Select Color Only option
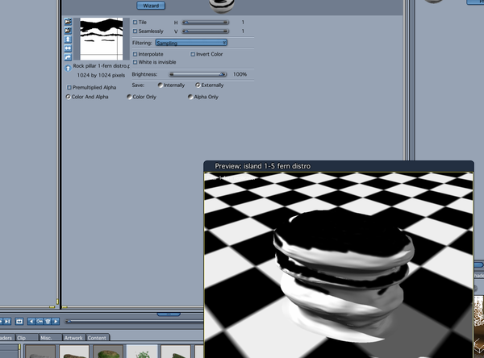The width and height of the screenshot is (484, 358). [129, 97]
